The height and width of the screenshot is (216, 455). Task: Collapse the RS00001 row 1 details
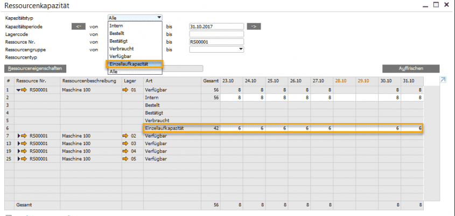[18, 90]
